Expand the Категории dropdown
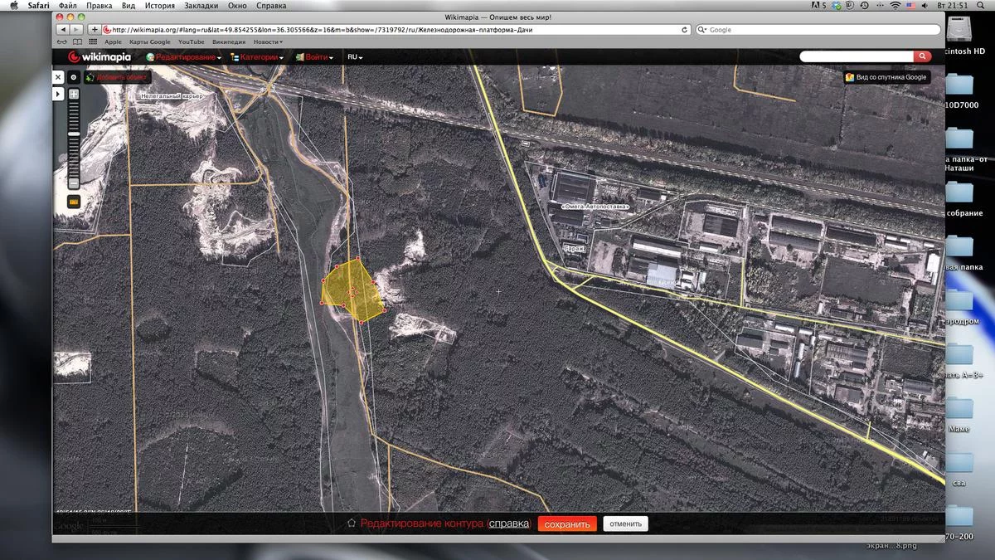 point(257,57)
